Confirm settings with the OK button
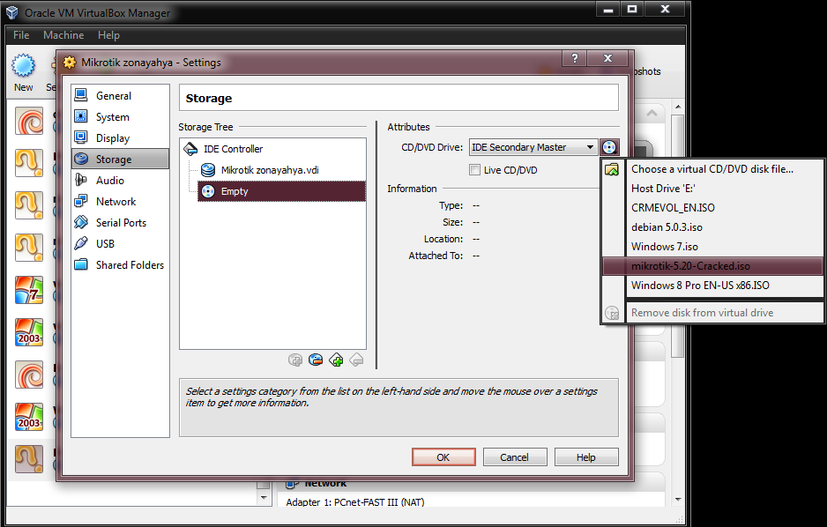 443,456
